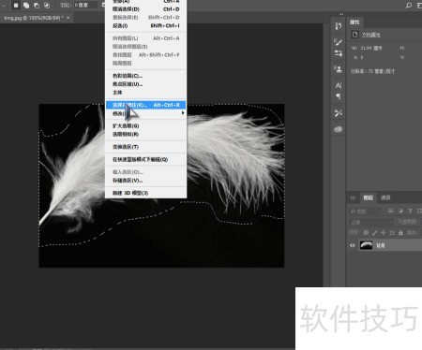Lock all padlock icon in Layers
This screenshot has width=422, height=350.
point(400,232)
